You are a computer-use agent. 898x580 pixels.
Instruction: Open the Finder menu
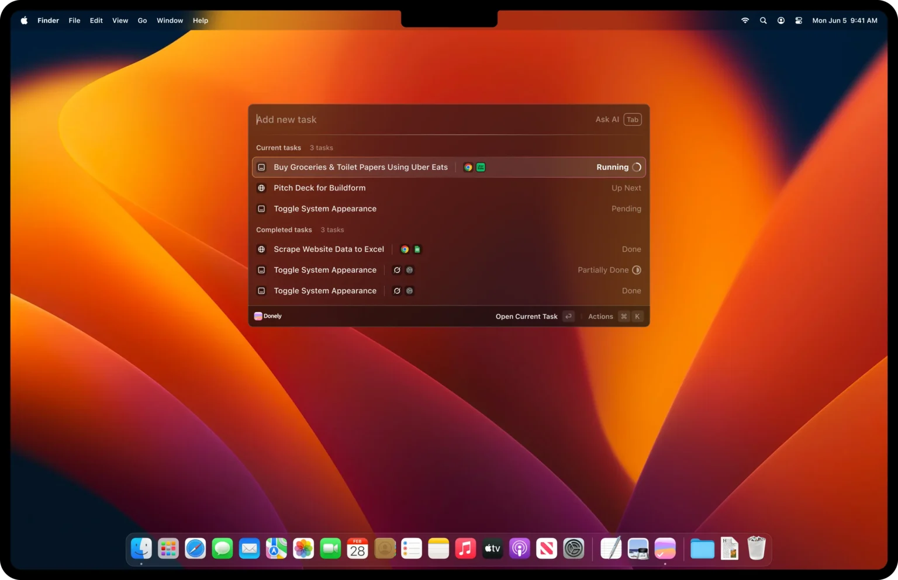click(48, 20)
